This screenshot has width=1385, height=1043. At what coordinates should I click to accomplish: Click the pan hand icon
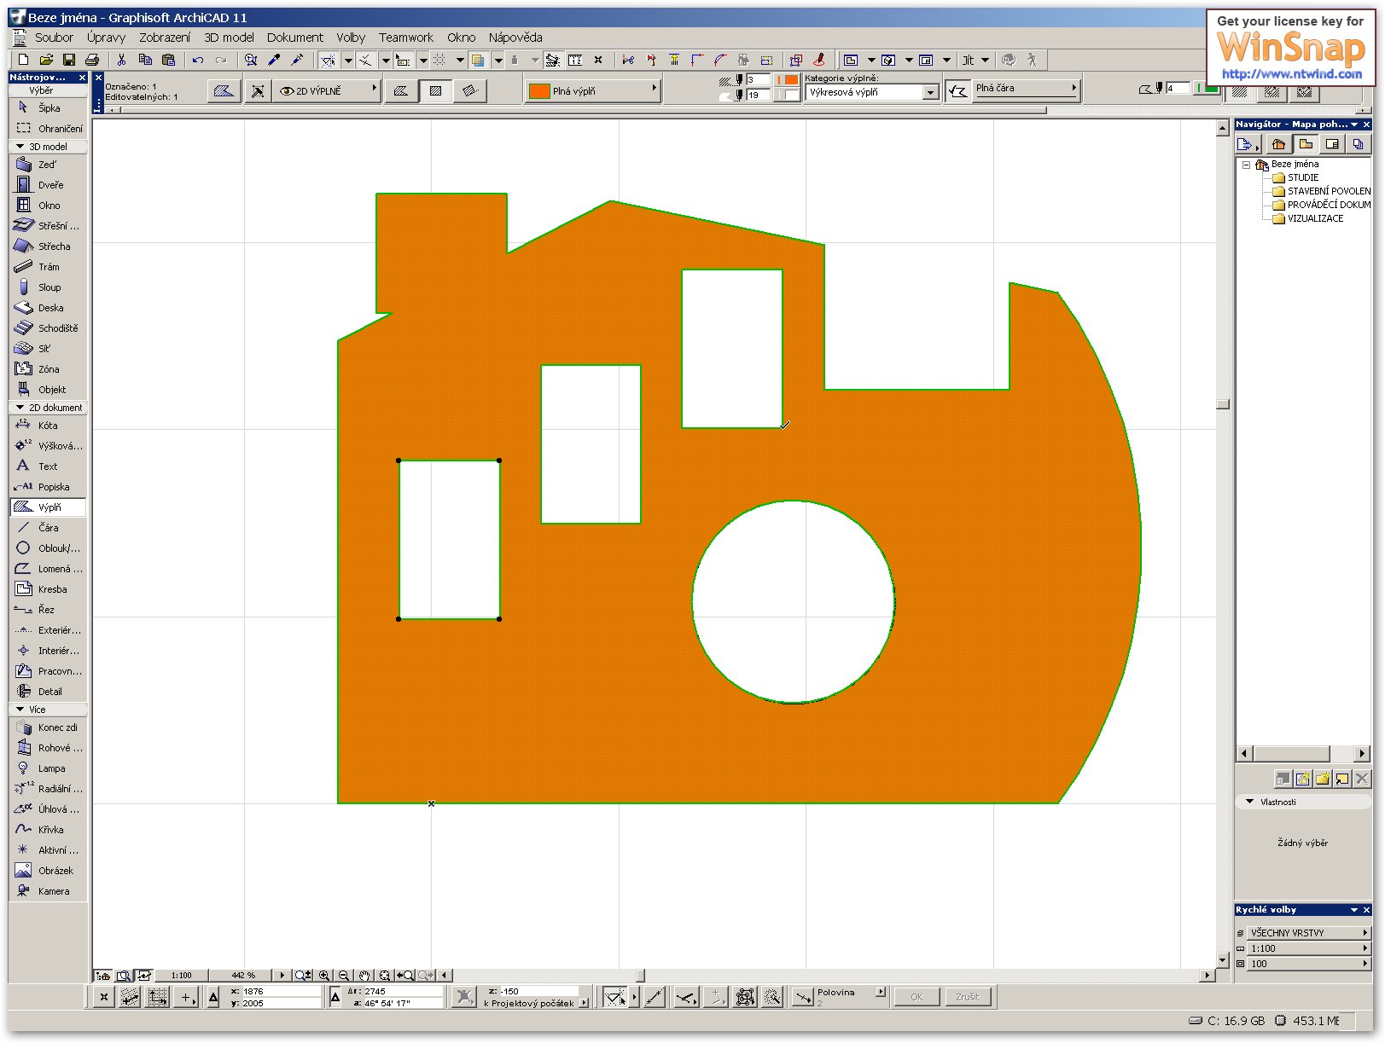click(364, 975)
